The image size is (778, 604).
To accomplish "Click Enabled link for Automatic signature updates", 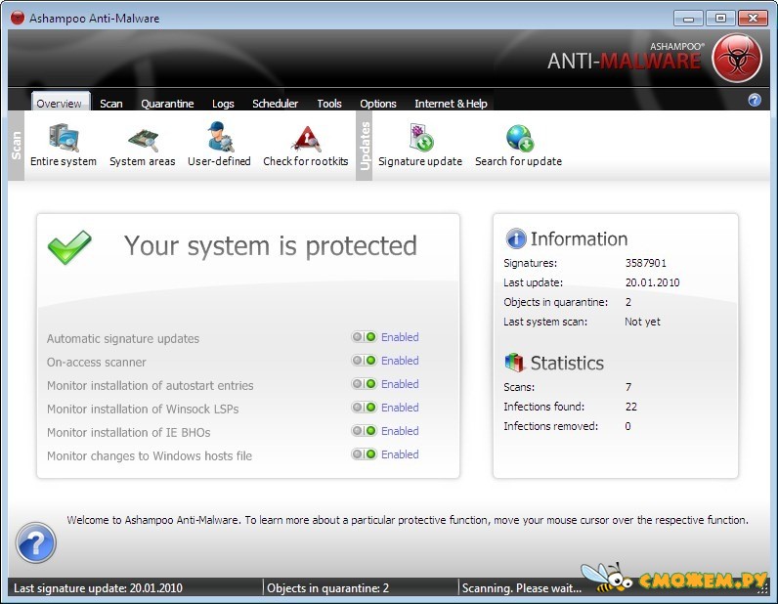I will 400,337.
